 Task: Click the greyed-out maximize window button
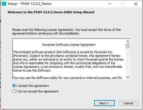123,4
